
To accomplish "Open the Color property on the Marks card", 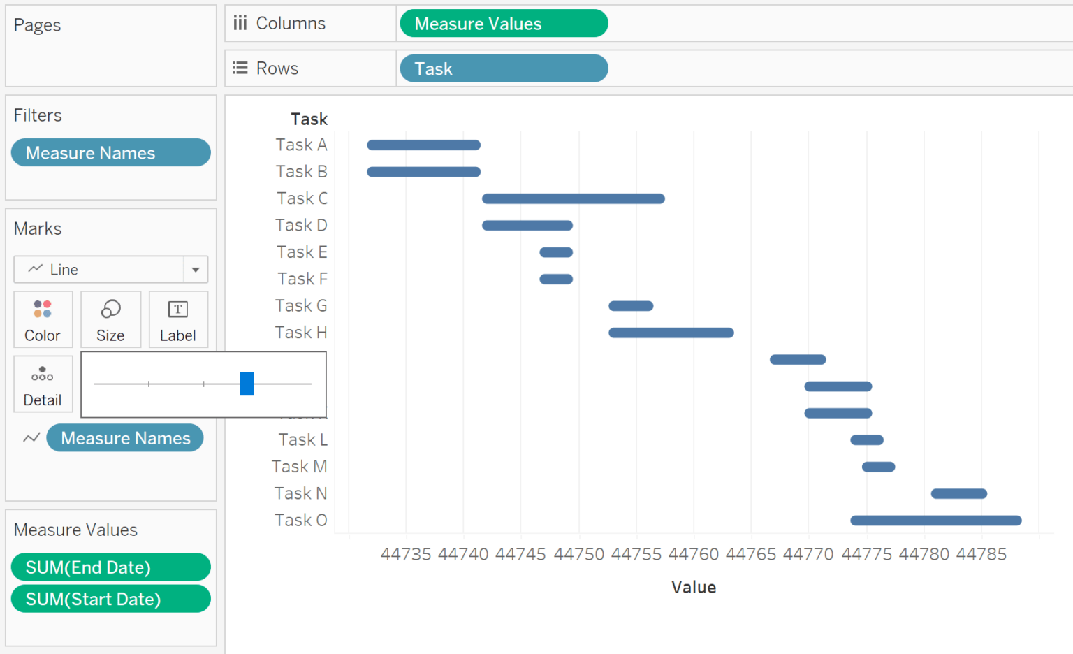I will (x=43, y=319).
